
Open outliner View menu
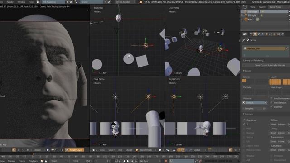253,7
